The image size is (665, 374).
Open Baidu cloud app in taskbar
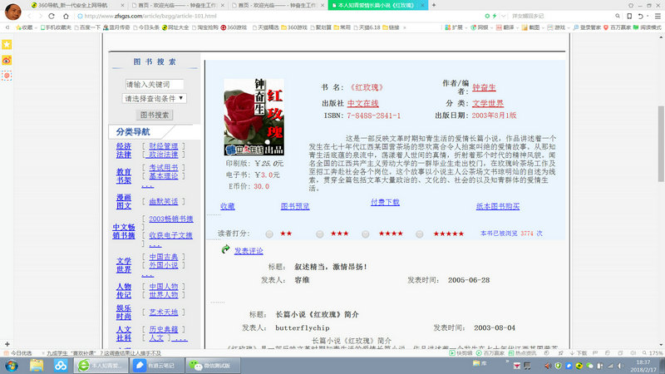pos(61,366)
